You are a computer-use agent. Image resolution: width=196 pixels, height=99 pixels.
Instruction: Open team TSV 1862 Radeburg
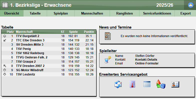coord(30,53)
